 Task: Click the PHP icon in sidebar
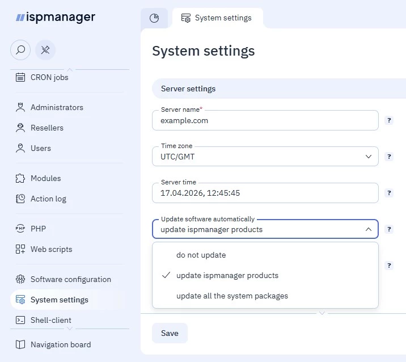(20, 229)
